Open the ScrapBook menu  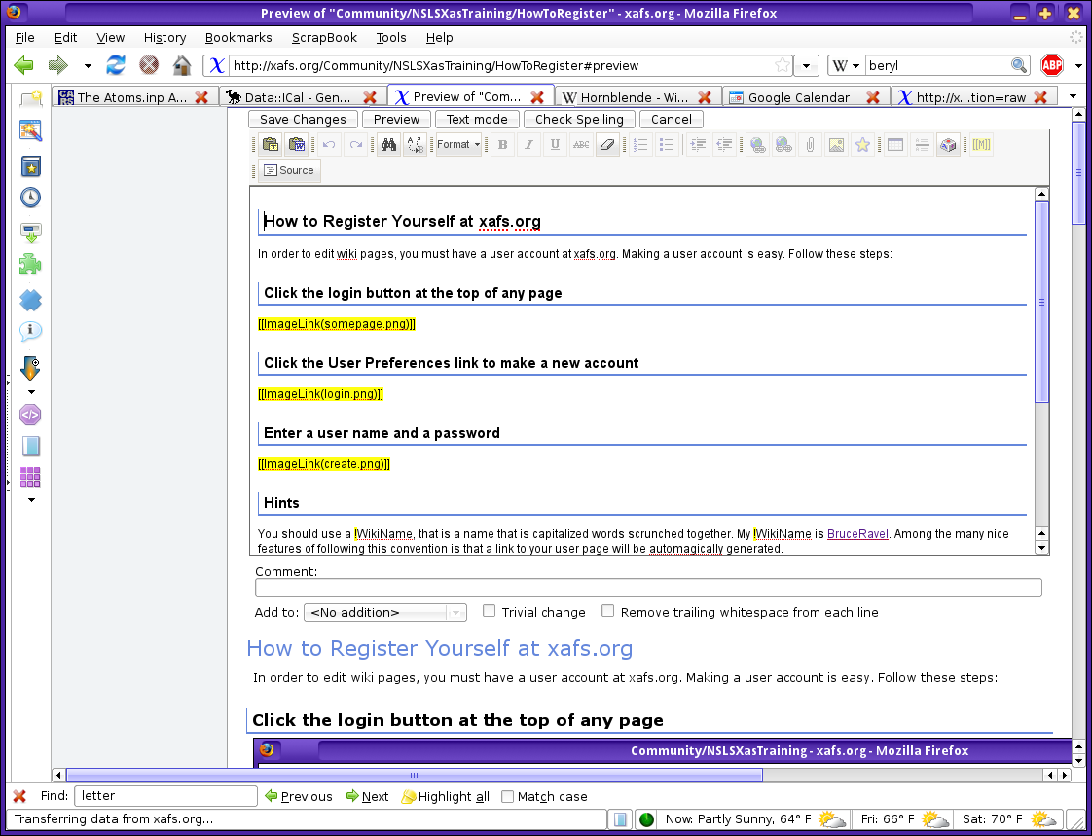point(326,37)
